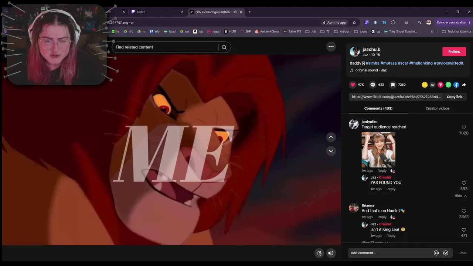Send to friends via the pink arrow icon
473x266 pixels.
440,85
